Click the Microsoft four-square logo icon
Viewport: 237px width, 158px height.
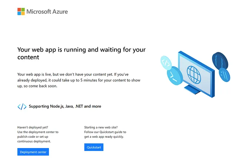(x=21, y=11)
